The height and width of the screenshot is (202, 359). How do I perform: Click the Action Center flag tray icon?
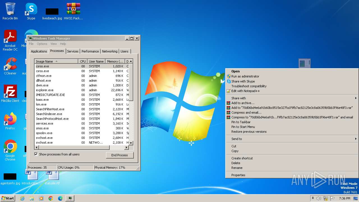(x=332, y=198)
